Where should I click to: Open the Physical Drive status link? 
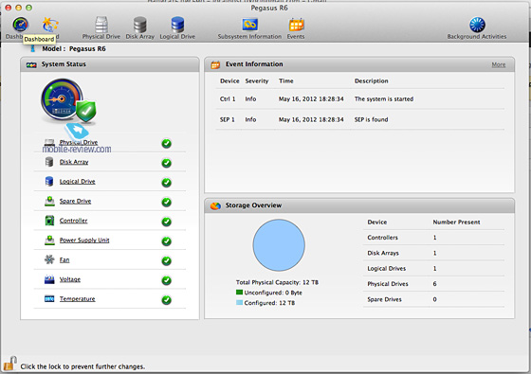point(79,142)
